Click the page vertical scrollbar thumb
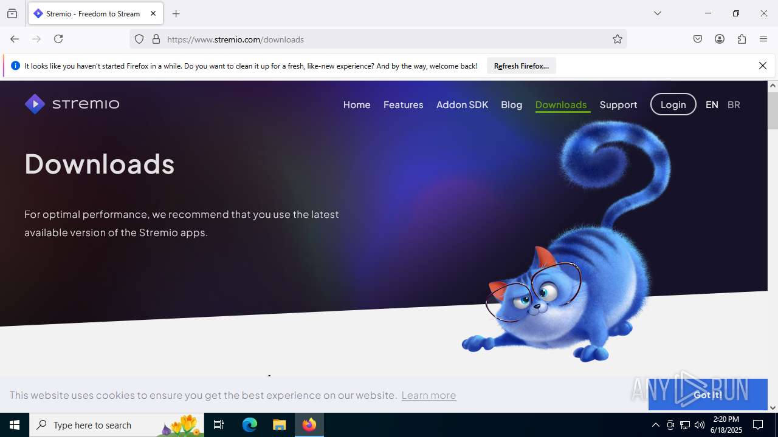The width and height of the screenshot is (778, 437). point(773,110)
